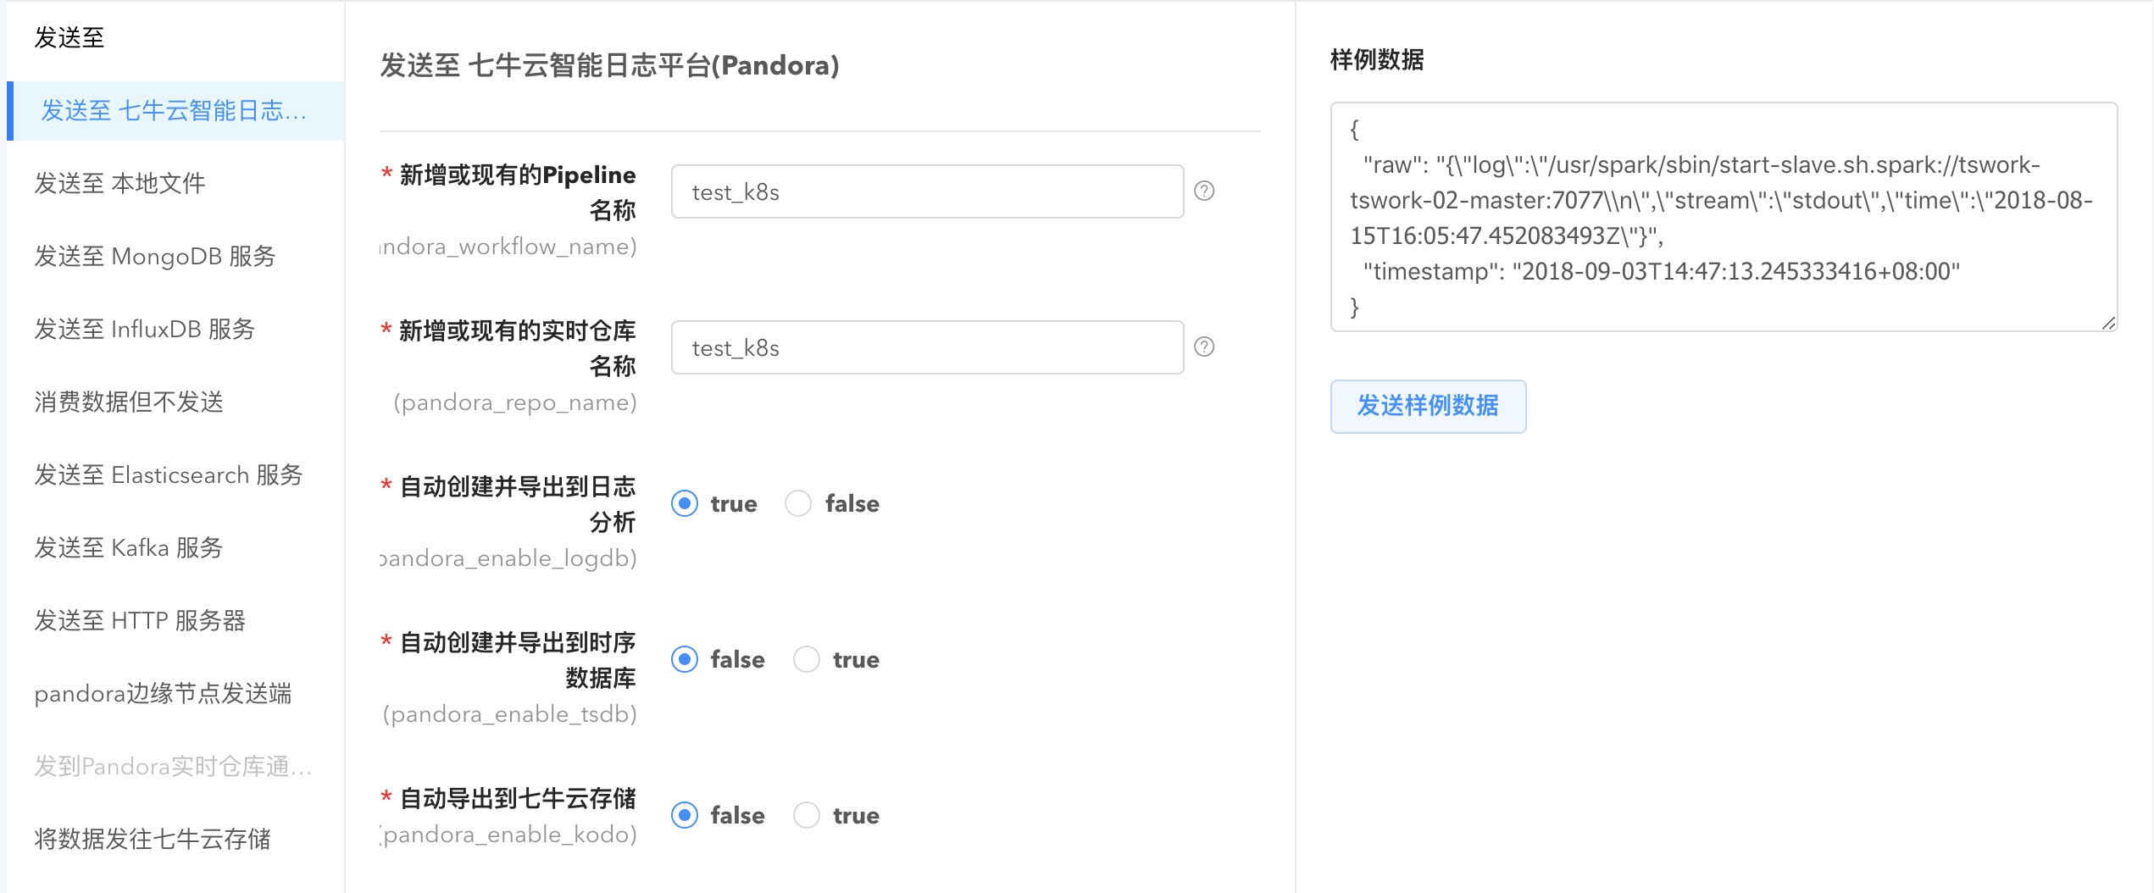Viewport: 2154px width, 893px height.
Task: Select false for pandora_enable_kodo
Action: click(x=684, y=815)
